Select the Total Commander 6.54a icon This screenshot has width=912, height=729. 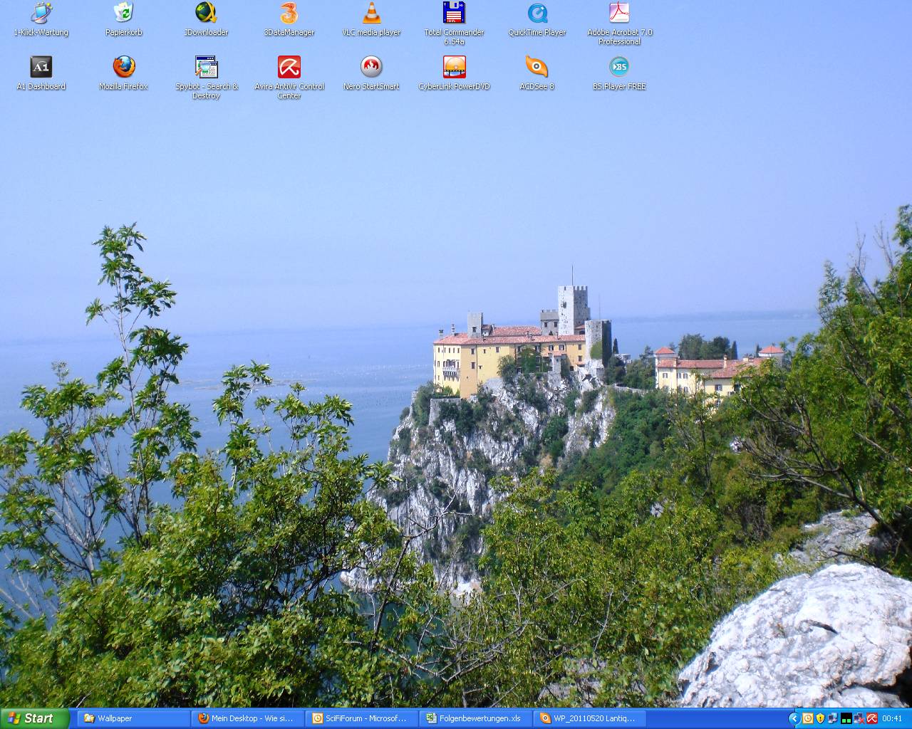point(454,14)
